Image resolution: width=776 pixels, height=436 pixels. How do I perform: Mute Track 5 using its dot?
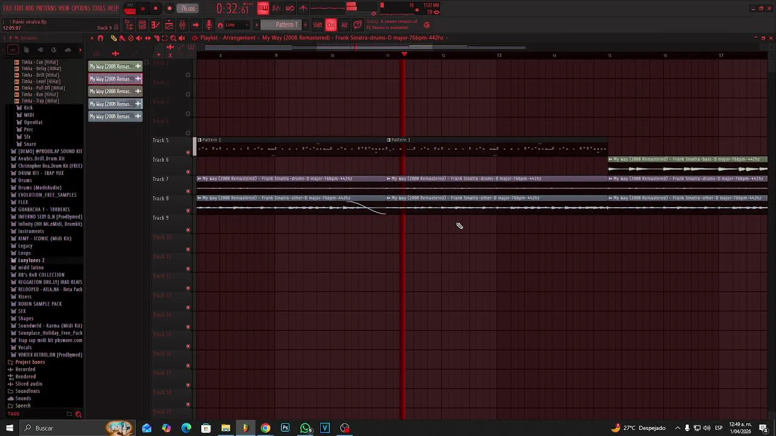pyautogui.click(x=188, y=153)
